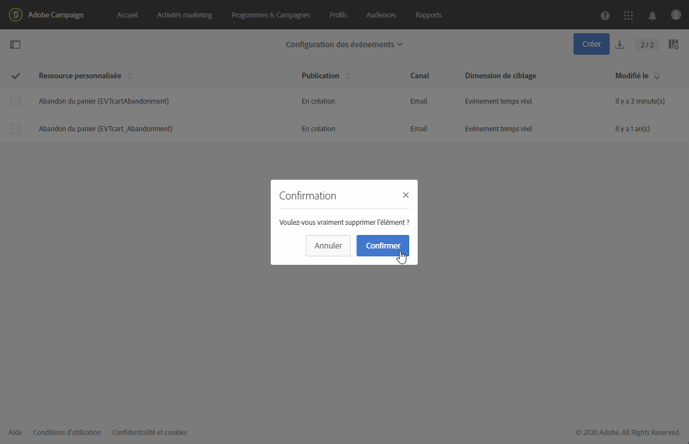
Task: Tick the select-all checkmark in the header
Action: (16, 76)
